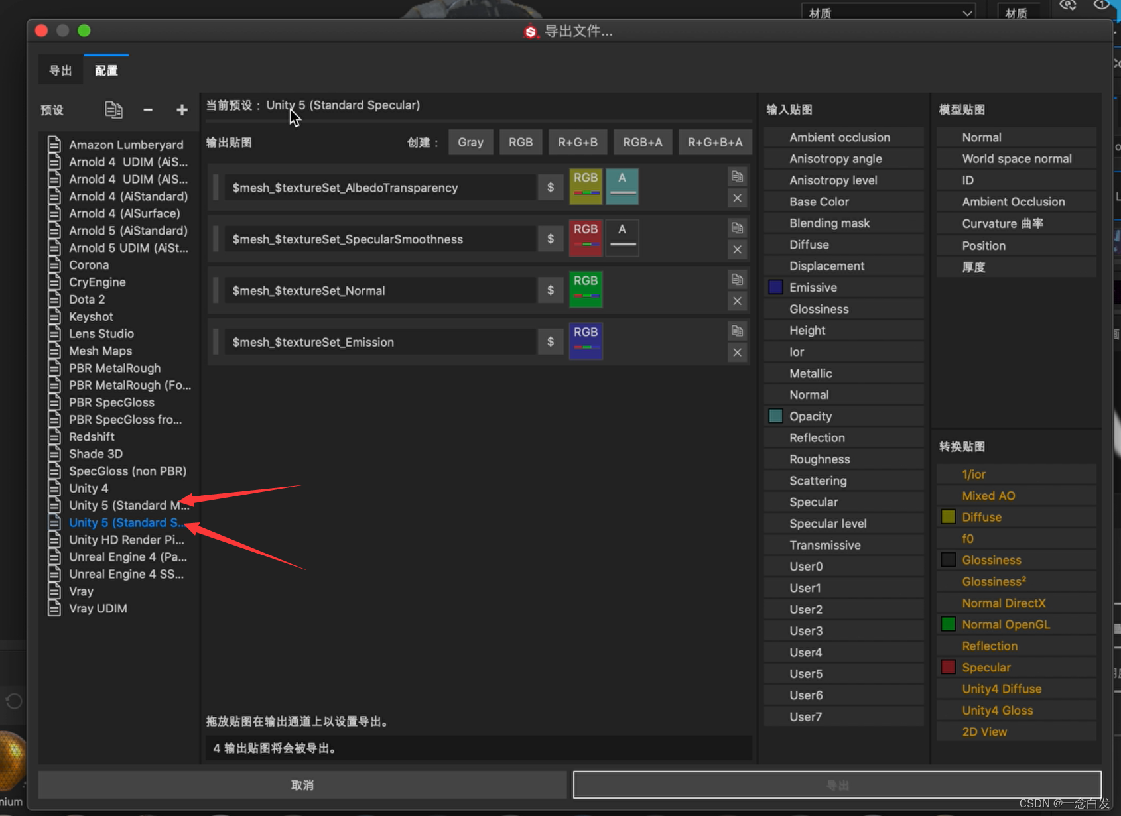Click RGB channel of AlbedoTransparency map
The image size is (1121, 816).
pyautogui.click(x=586, y=186)
